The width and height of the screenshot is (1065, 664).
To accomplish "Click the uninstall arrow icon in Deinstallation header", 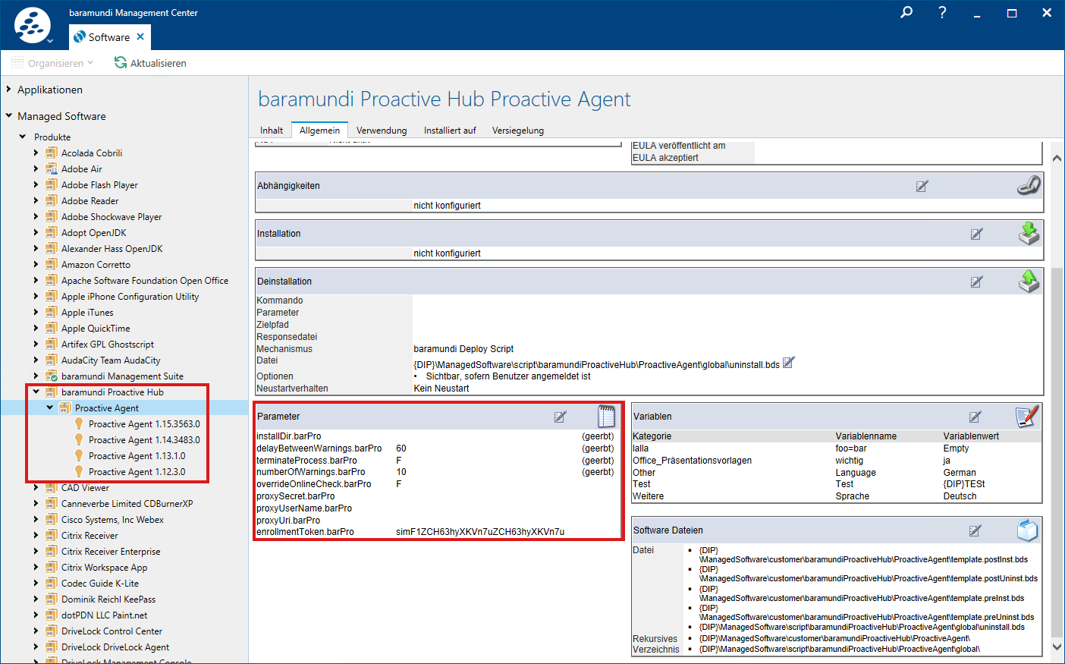I will [x=1029, y=281].
